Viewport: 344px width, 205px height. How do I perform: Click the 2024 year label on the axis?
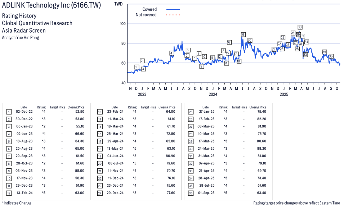pos(213,94)
